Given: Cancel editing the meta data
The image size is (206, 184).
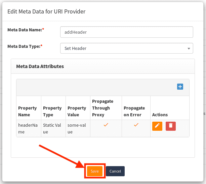Looking at the screenshot, I should coord(115,171).
